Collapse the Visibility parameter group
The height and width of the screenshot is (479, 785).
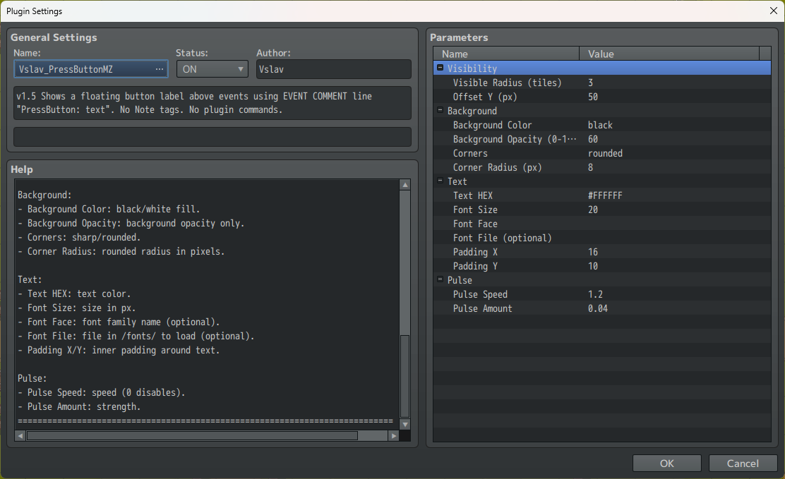coord(440,68)
